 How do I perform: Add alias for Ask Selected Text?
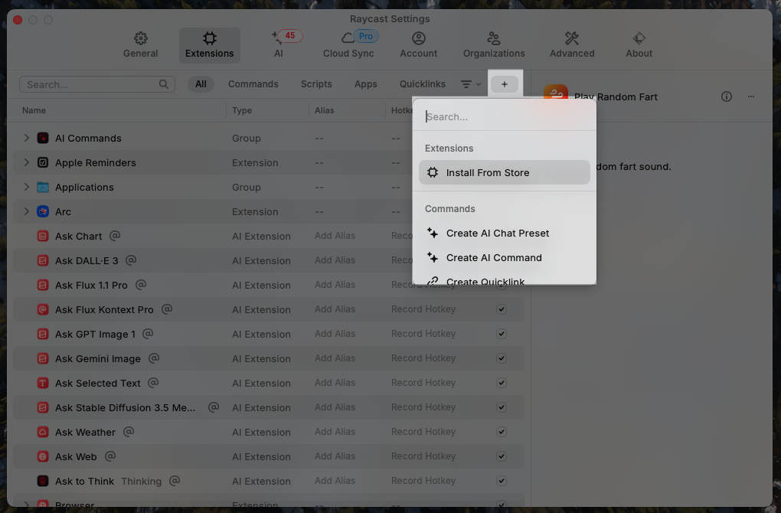[335, 383]
